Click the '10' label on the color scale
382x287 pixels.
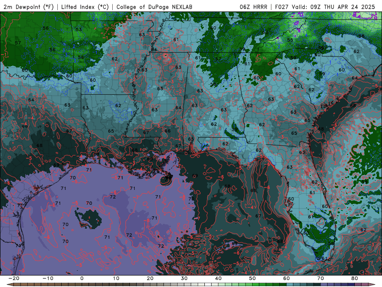116,278
